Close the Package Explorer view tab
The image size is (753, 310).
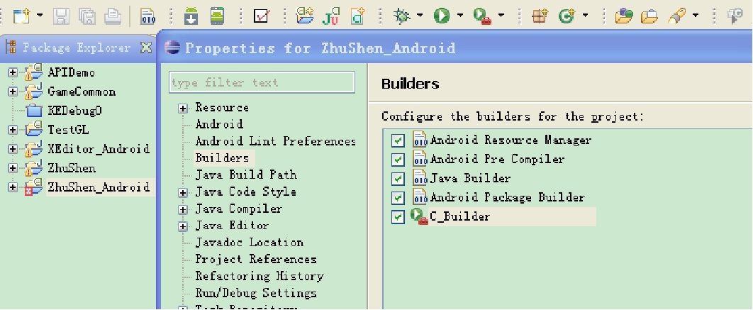pos(146,47)
